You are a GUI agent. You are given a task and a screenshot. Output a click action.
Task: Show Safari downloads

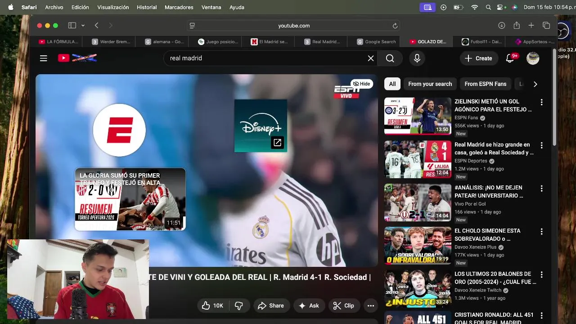point(502,26)
